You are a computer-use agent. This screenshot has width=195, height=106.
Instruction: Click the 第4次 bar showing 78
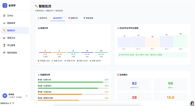coord(166,41)
